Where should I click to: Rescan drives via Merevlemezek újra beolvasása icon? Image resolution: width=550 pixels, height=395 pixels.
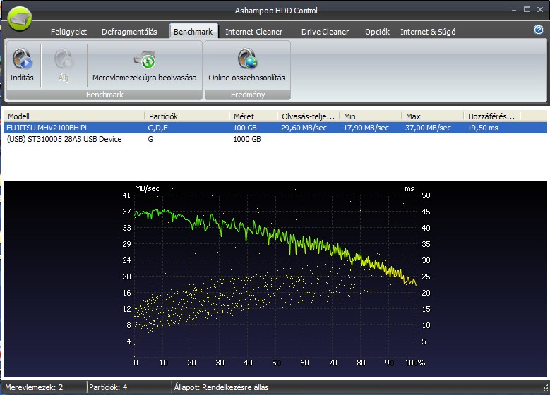(x=145, y=65)
